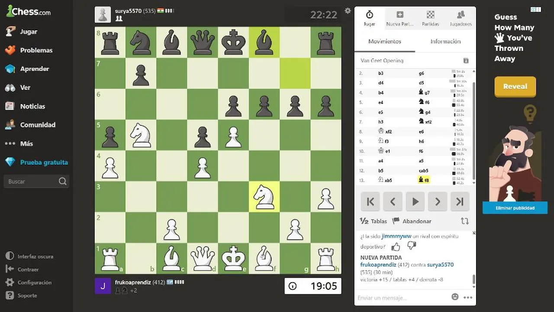Open jimmmyww profile link in chat
554x312 pixels.
[x=396, y=237]
